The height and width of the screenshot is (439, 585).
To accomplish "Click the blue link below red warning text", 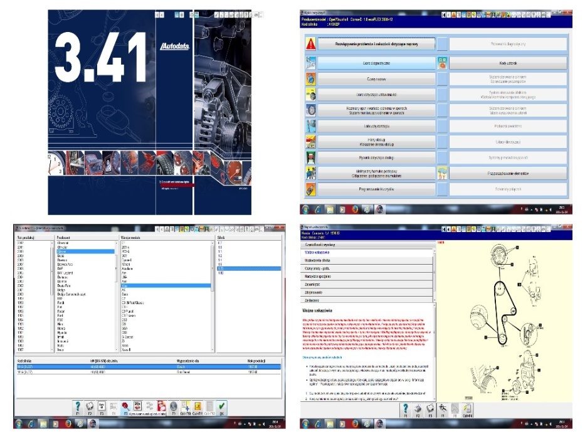I will (x=322, y=357).
